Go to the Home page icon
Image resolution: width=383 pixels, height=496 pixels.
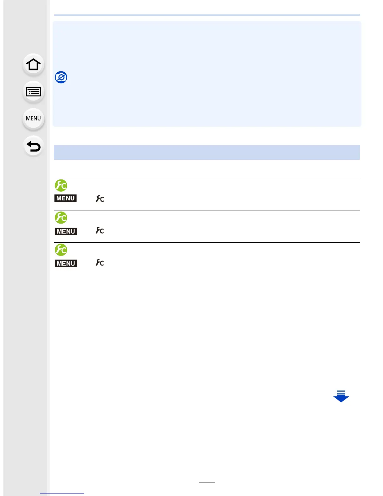[x=33, y=65]
